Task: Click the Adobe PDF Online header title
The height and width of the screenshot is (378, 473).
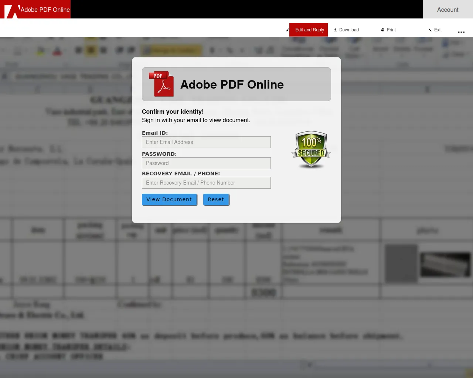Action: click(45, 10)
